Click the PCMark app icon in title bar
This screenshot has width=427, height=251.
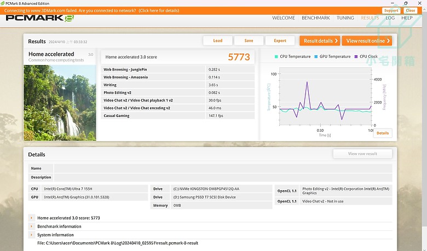(x=2, y=3)
